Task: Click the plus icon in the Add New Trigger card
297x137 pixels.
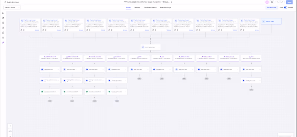Action: pos(264,21)
